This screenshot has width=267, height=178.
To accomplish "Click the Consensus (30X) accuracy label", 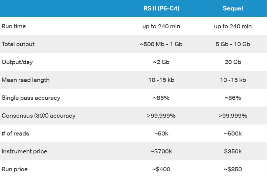I will pyautogui.click(x=39, y=116).
